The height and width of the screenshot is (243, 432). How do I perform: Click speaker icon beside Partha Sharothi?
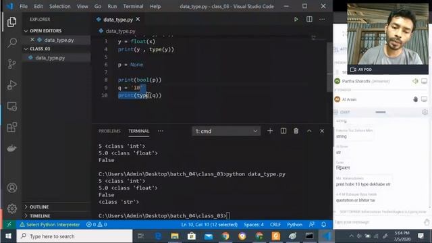[415, 81]
